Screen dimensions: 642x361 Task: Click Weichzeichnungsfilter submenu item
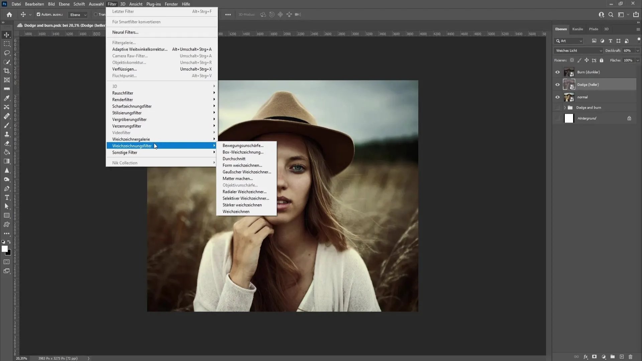pos(132,146)
